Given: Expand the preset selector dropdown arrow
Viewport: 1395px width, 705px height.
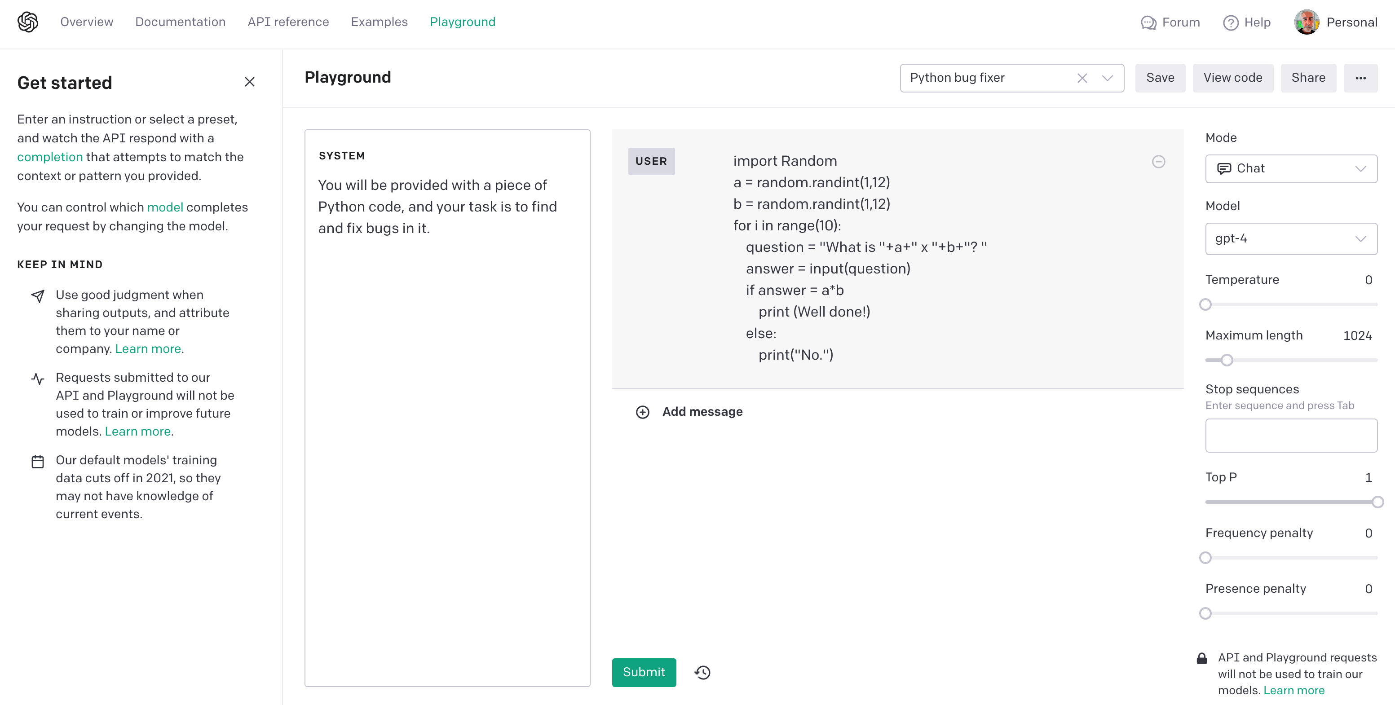Looking at the screenshot, I should tap(1108, 78).
